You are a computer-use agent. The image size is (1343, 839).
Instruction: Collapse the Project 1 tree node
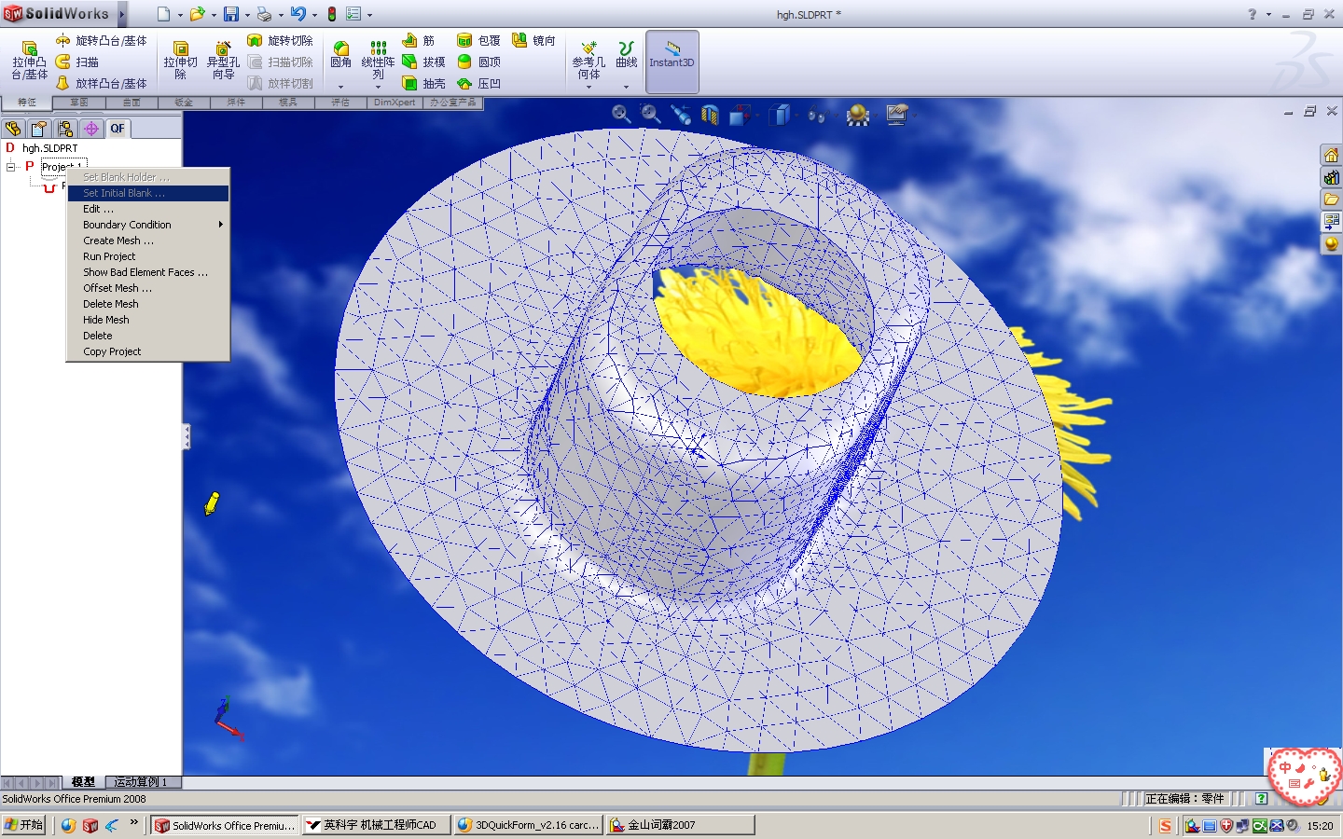point(11,167)
